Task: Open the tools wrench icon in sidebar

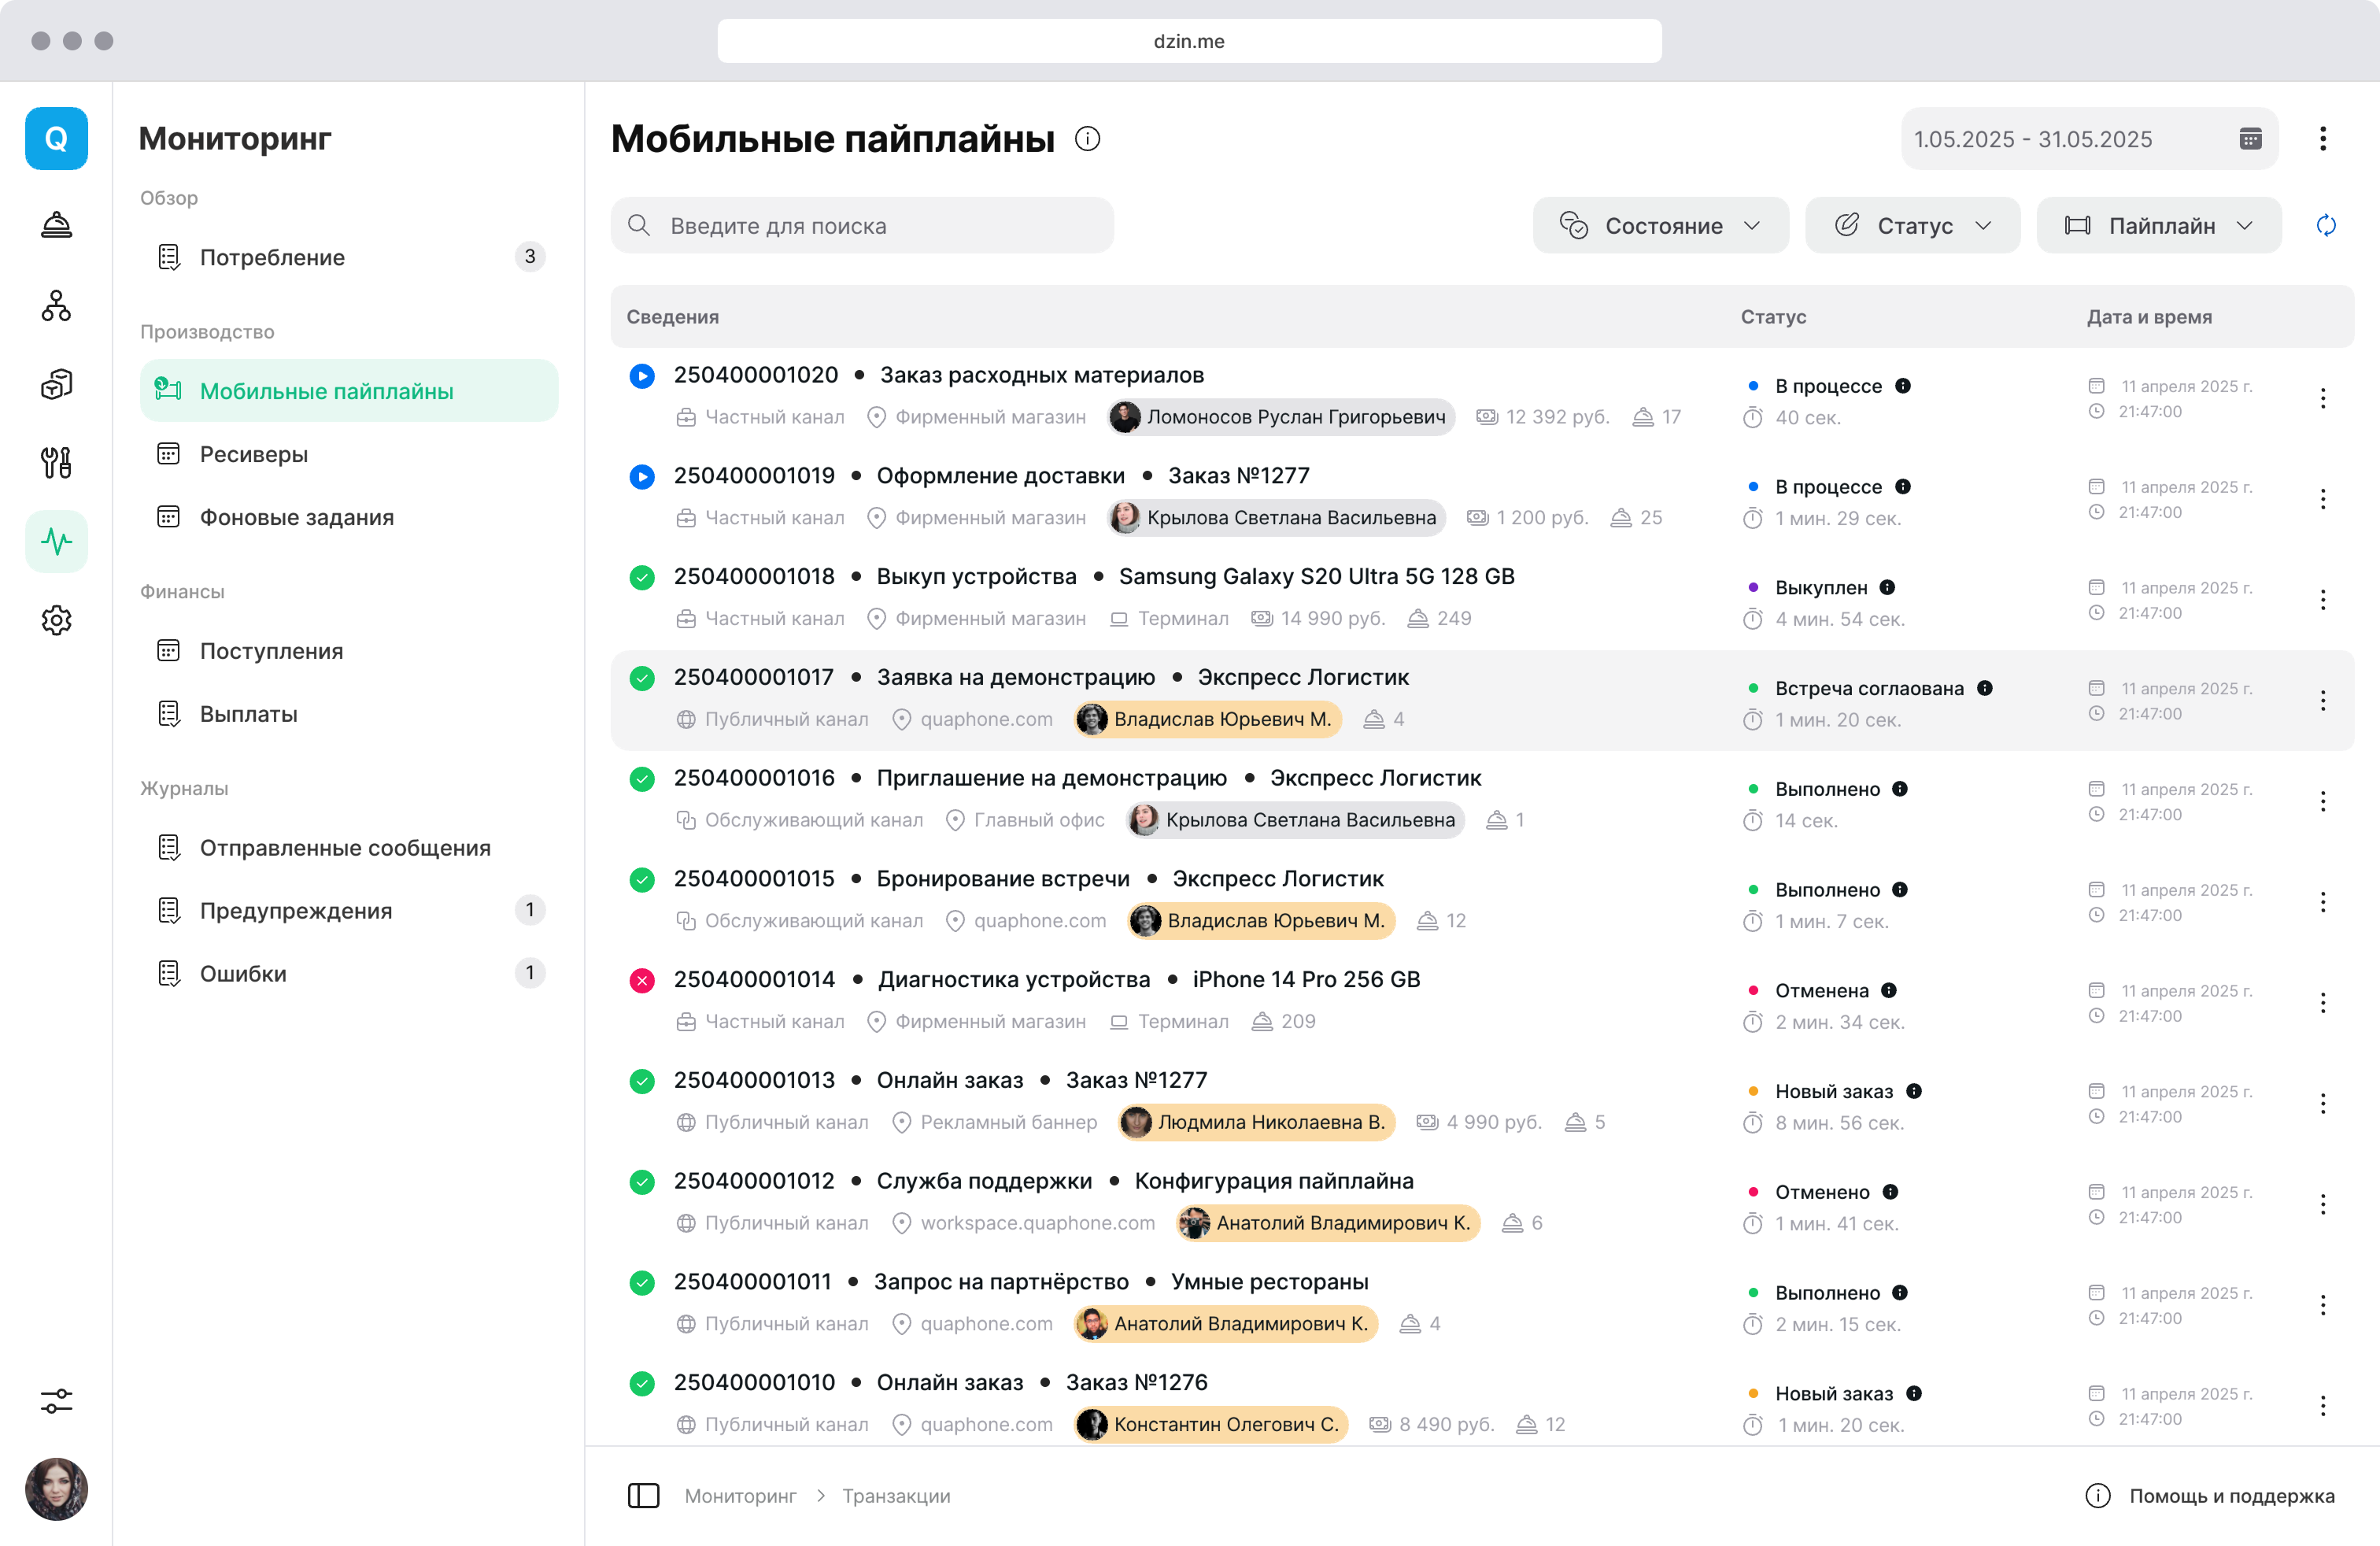Action: [57, 462]
